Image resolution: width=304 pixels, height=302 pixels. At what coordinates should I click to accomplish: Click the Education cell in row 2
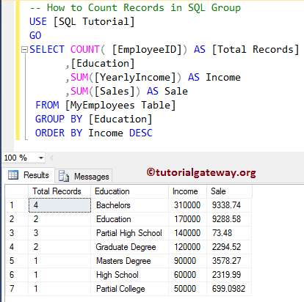(130, 219)
